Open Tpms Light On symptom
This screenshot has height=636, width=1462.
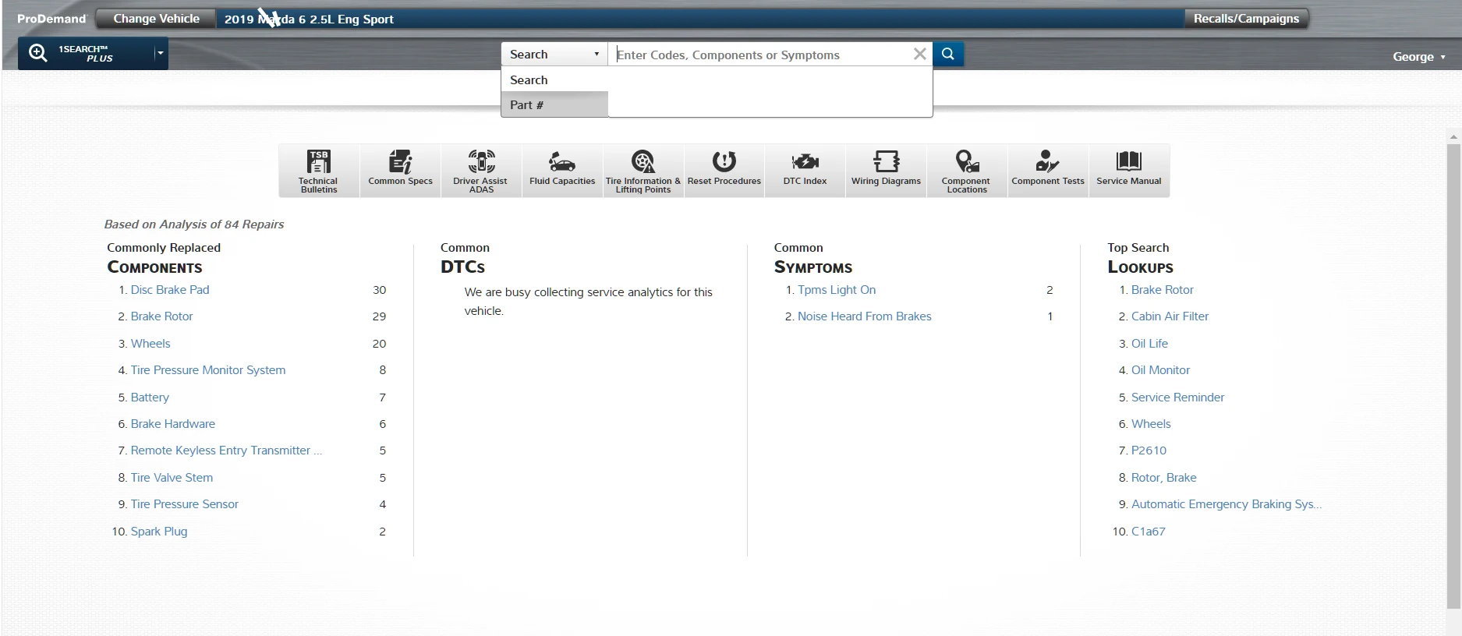coord(837,290)
